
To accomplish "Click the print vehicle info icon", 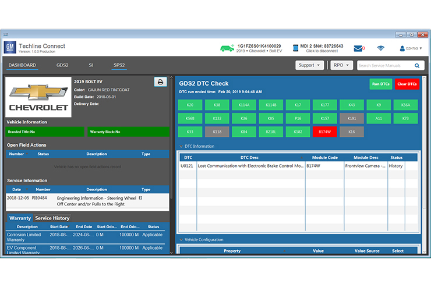I will [160, 82].
